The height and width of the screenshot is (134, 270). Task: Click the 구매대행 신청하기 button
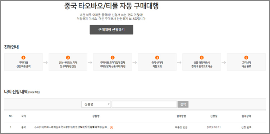pos(111,30)
